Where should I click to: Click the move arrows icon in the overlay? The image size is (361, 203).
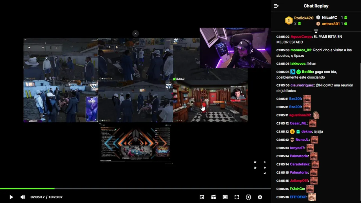pos(265,162)
